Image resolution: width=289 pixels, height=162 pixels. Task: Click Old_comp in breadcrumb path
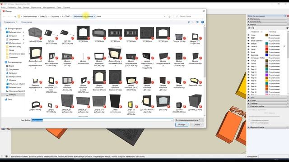[x=55, y=17]
